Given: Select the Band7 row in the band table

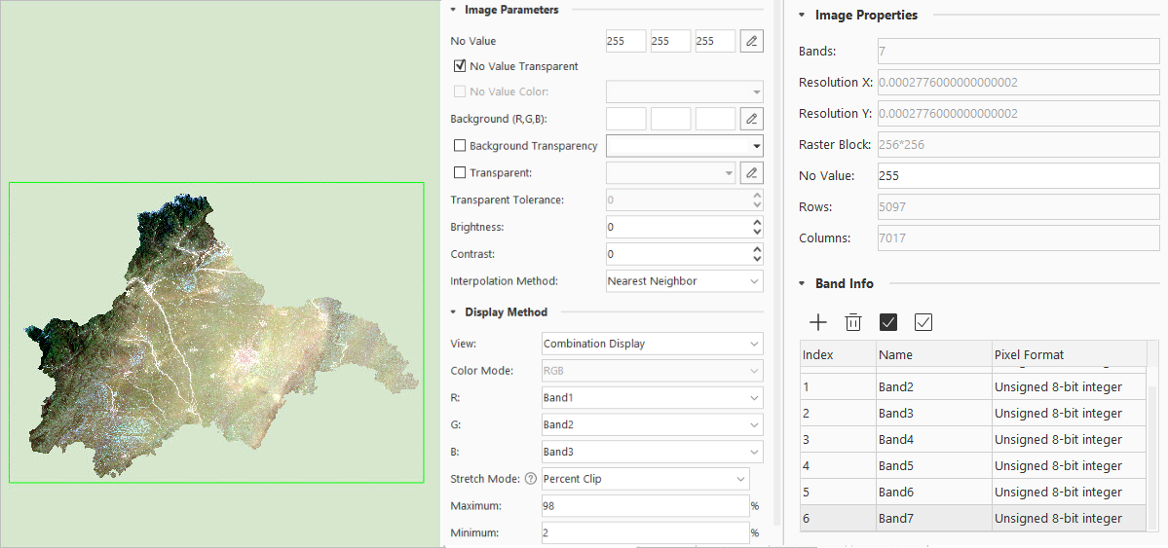Looking at the screenshot, I should click(933, 519).
